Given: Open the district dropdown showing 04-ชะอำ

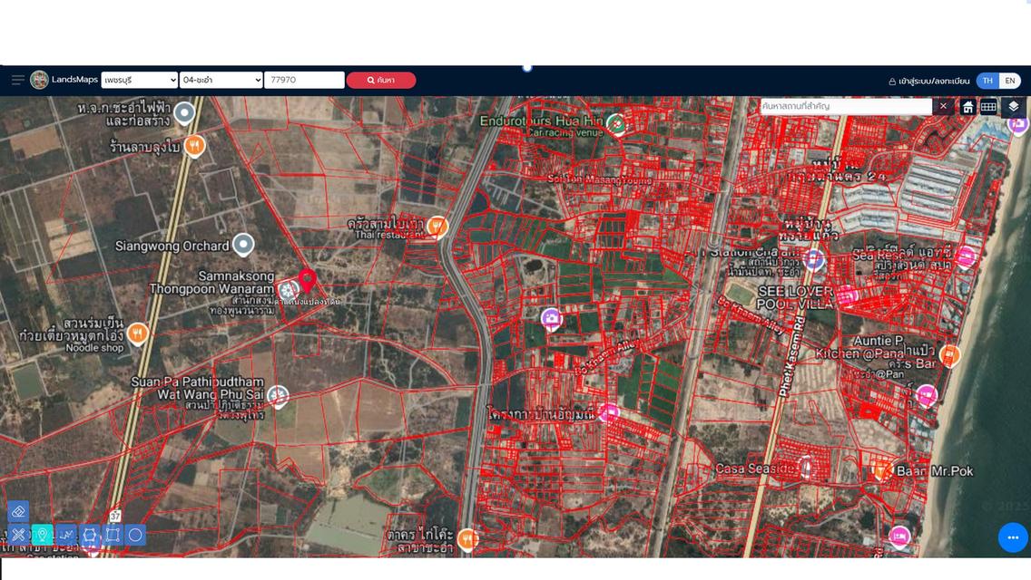Looking at the screenshot, I should pos(221,80).
